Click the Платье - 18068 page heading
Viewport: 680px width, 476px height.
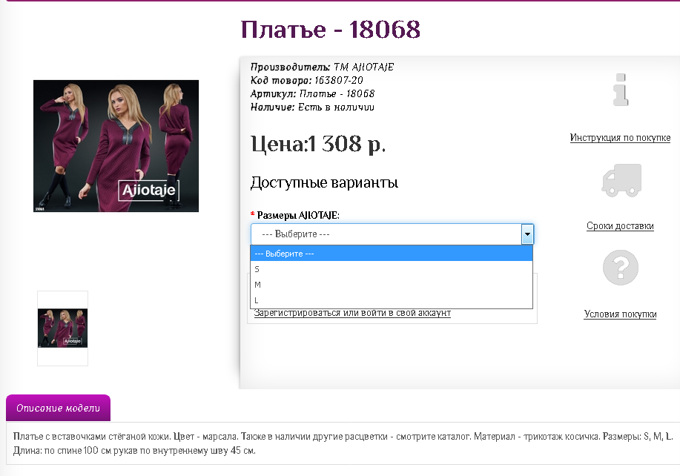click(x=331, y=30)
